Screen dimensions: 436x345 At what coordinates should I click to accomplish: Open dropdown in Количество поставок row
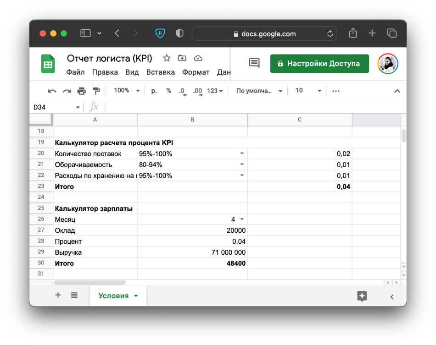pos(241,154)
